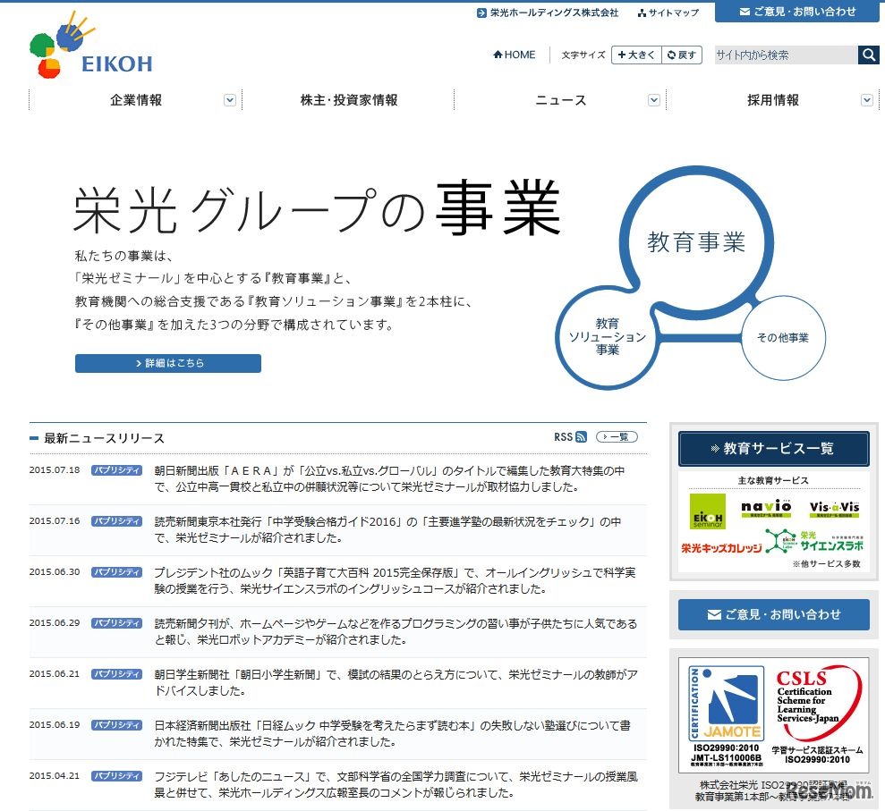
Task: Click the 栄光サイエンスラボ logo
Action: tap(815, 542)
